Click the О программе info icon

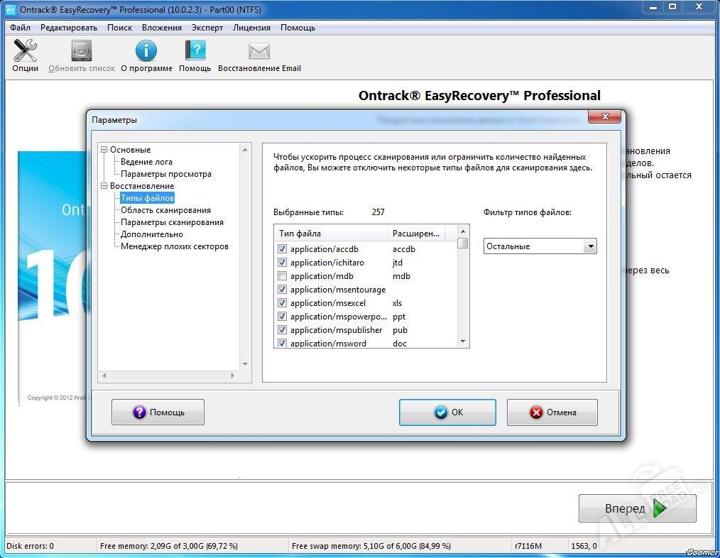tap(146, 52)
